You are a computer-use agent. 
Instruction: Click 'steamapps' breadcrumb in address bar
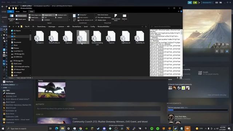(x=52, y=27)
